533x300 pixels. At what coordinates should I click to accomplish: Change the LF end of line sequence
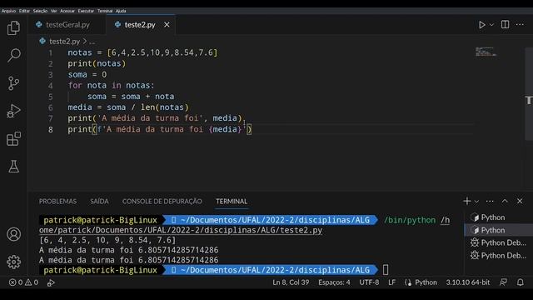point(391,282)
